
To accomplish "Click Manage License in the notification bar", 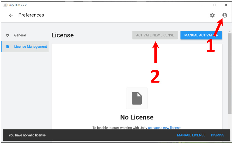I will [x=191, y=135].
